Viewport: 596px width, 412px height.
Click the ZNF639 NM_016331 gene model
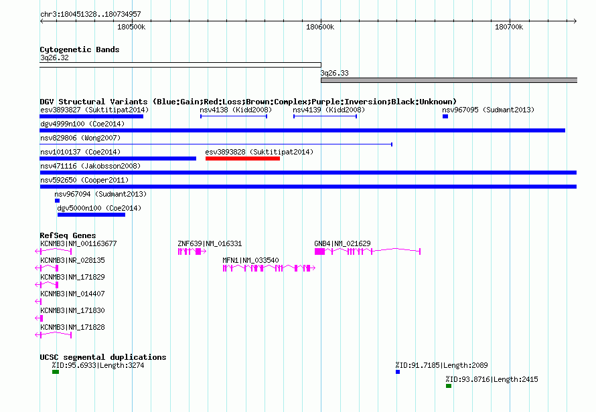(x=192, y=251)
